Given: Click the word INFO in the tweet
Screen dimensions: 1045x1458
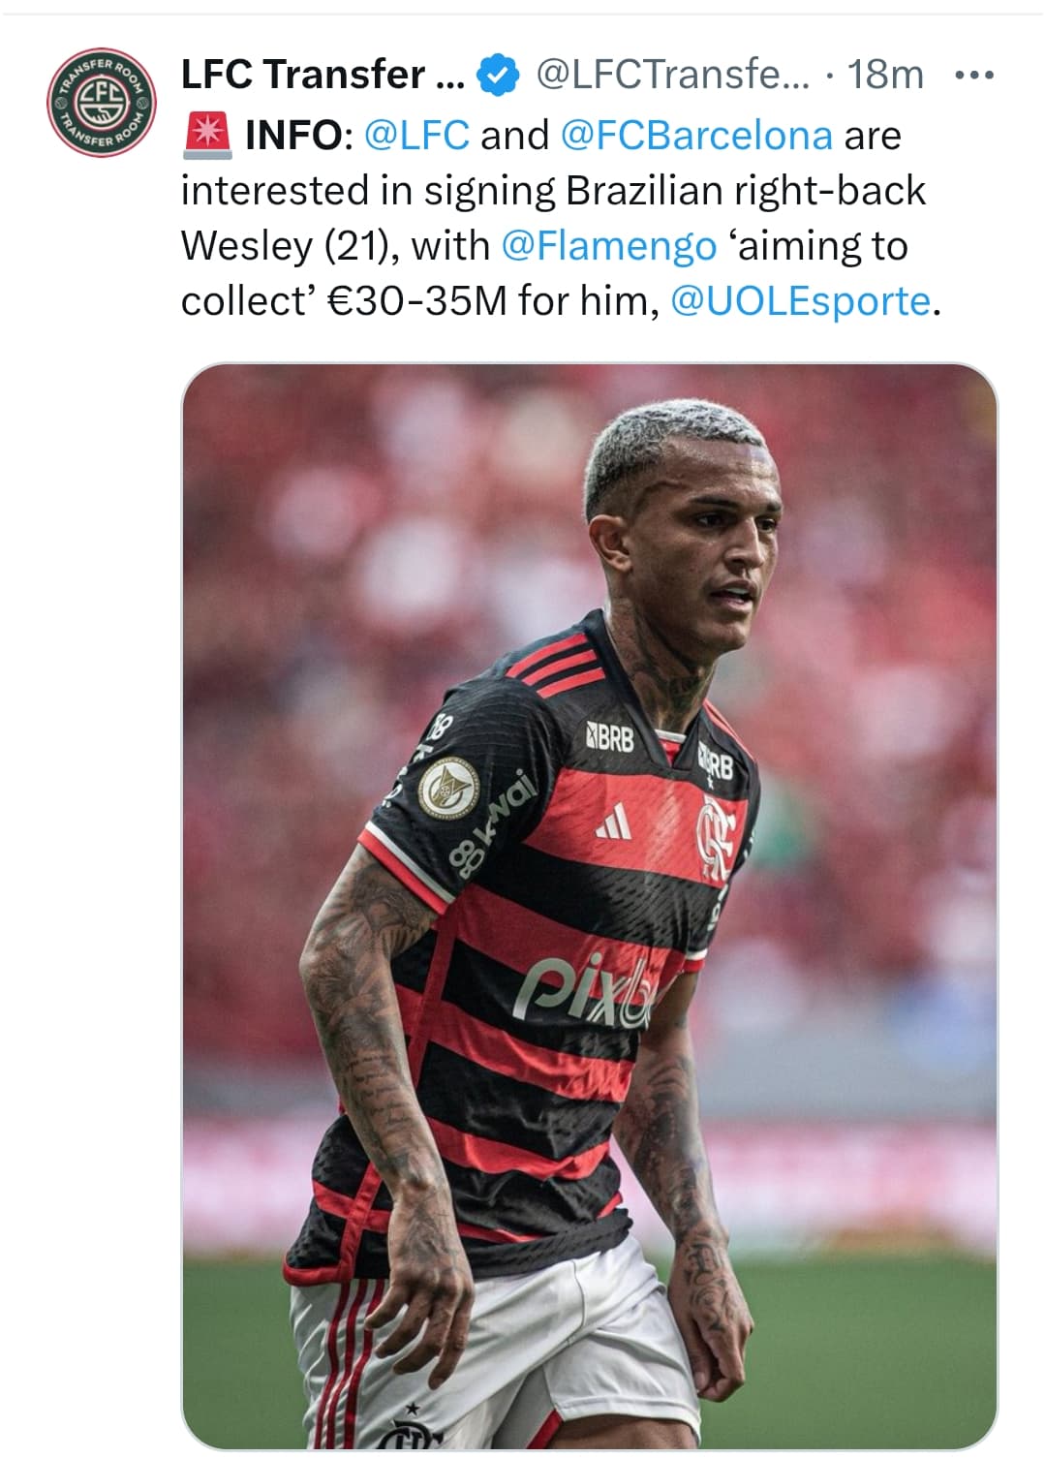Looking at the screenshot, I should (x=293, y=135).
